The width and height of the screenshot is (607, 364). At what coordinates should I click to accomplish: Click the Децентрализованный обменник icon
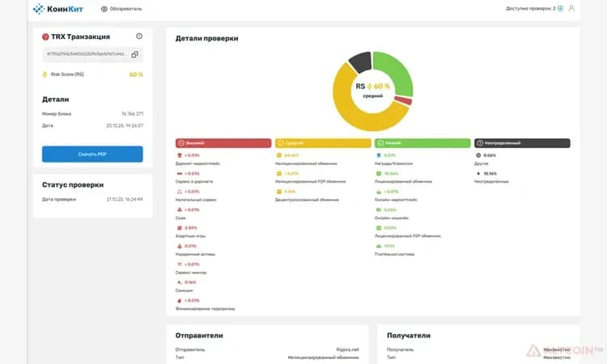pyautogui.click(x=278, y=192)
